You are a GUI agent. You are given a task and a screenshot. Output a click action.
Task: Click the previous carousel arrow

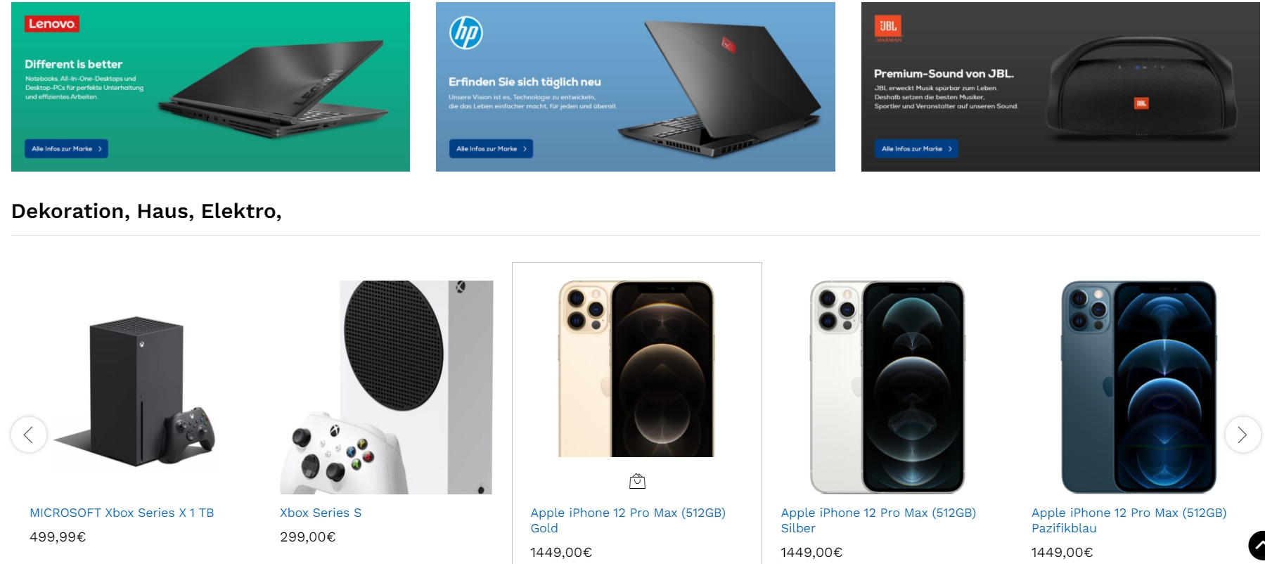pyautogui.click(x=29, y=435)
